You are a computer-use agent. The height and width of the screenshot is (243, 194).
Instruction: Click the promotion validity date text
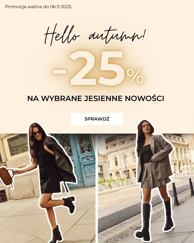39,7
